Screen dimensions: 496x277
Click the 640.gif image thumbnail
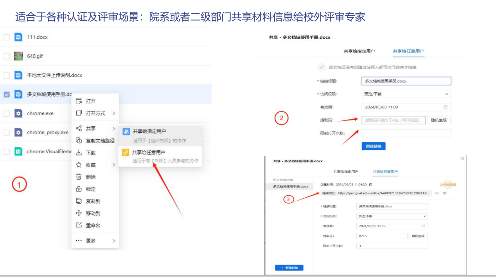point(18,56)
